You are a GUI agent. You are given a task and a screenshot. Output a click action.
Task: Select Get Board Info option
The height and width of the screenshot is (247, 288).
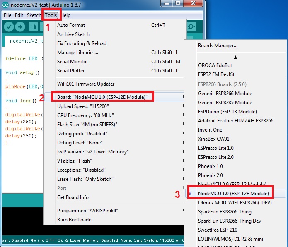click(73, 197)
